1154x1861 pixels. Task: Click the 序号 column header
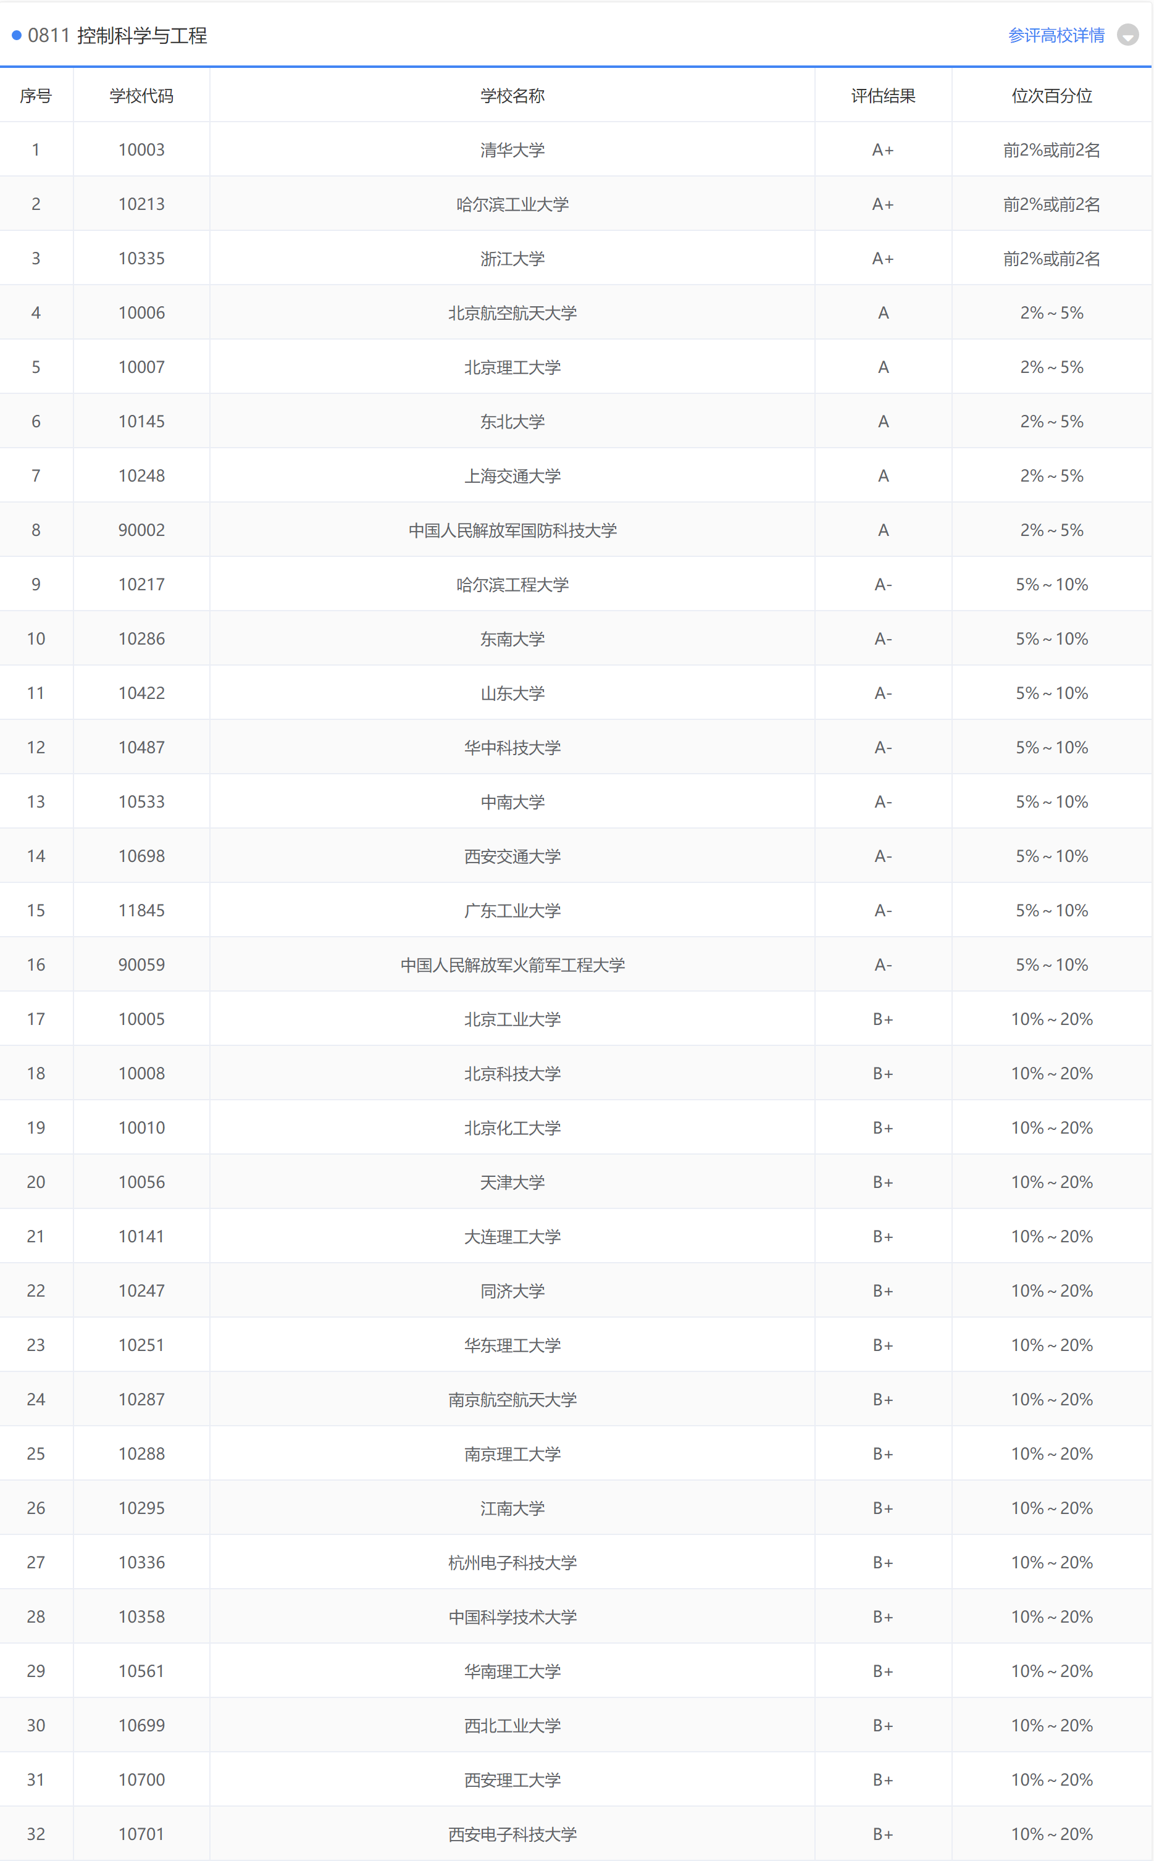pos(36,96)
